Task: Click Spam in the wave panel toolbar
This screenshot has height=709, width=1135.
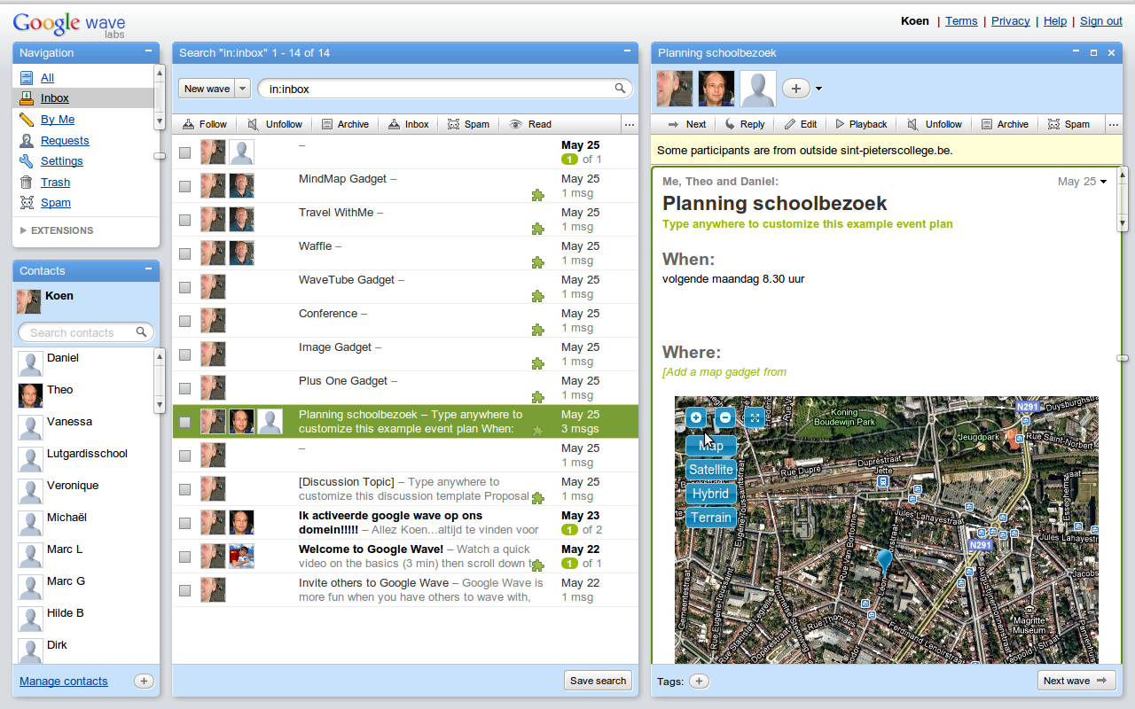Action: click(x=1068, y=124)
